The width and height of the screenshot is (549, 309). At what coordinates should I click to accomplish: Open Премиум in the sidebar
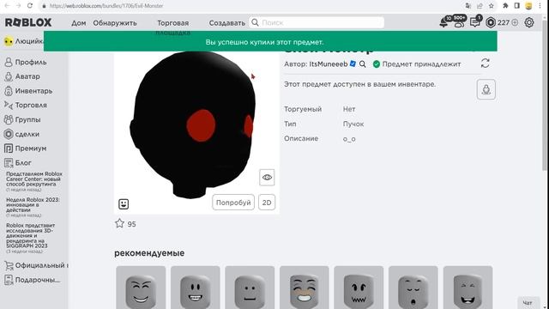31,148
